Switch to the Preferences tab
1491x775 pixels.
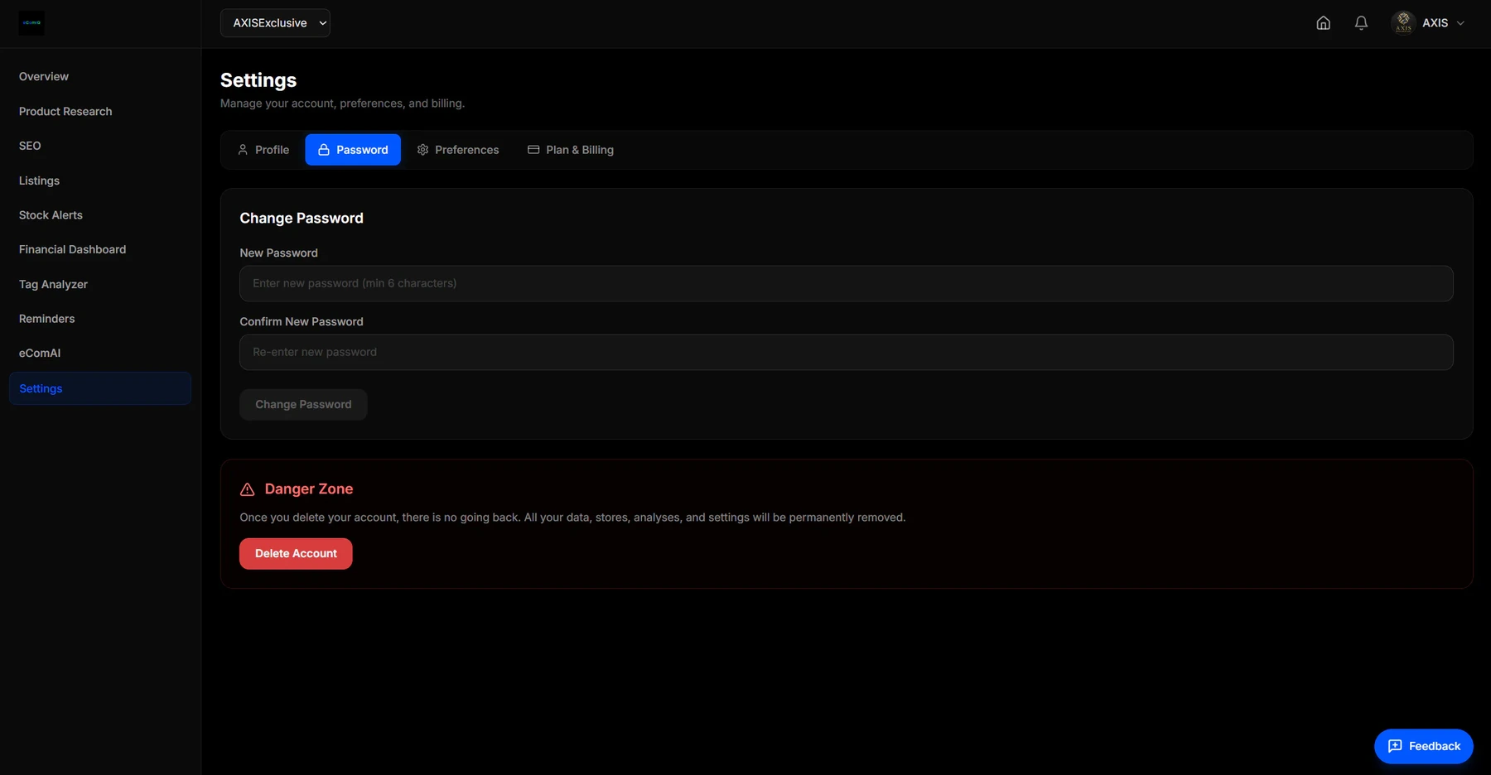(x=458, y=150)
